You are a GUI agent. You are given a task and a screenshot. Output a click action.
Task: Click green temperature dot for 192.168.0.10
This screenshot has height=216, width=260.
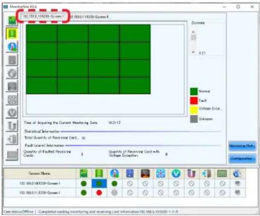tap(115, 183)
